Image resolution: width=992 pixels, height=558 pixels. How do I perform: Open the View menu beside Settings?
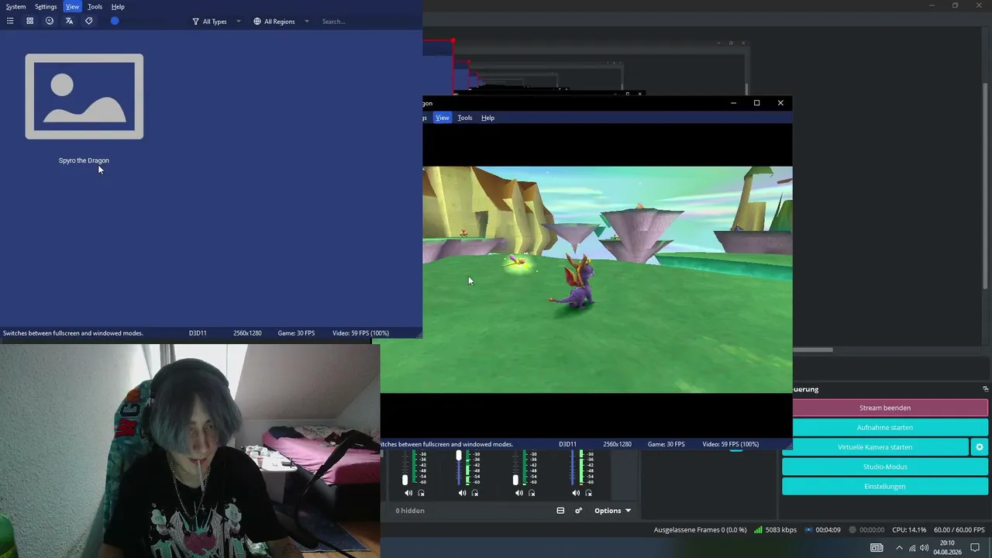pyautogui.click(x=72, y=6)
